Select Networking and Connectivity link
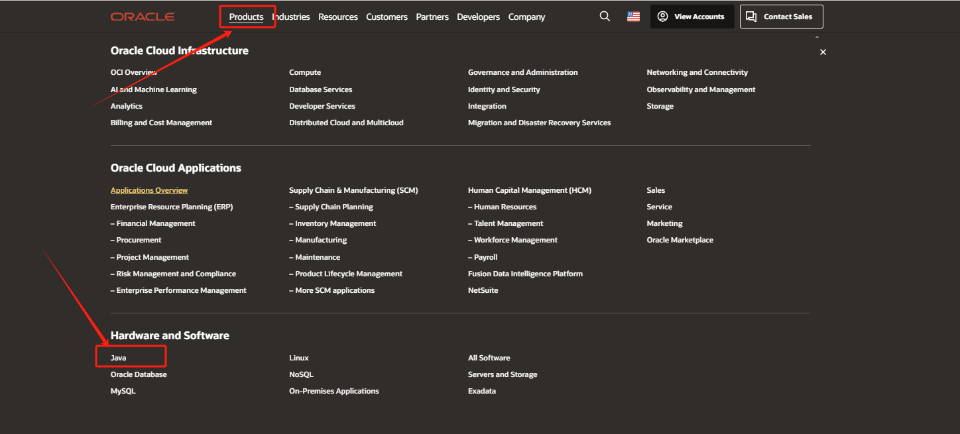The width and height of the screenshot is (960, 434). coord(697,72)
